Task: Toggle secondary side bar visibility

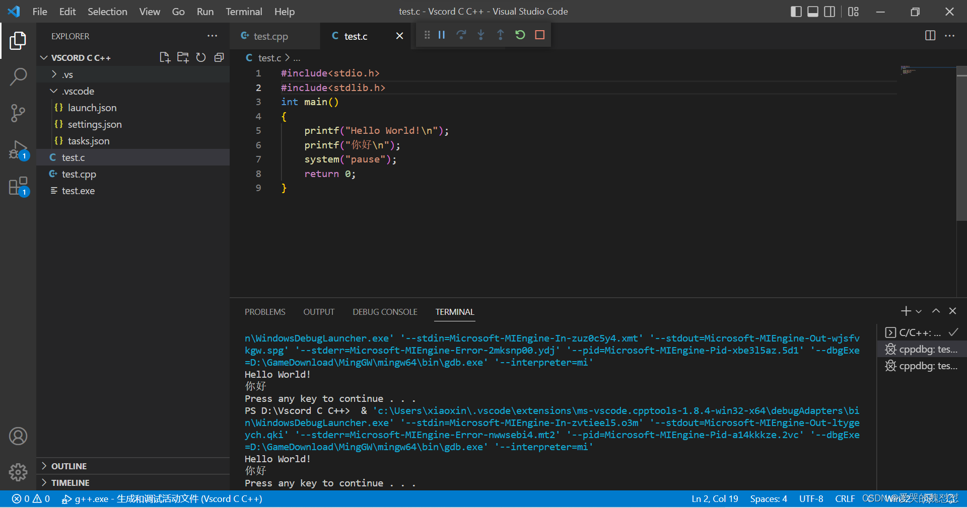Action: click(829, 11)
